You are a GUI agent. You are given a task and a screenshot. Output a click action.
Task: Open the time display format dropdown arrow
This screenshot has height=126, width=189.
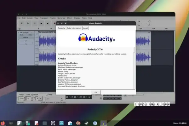[91, 97]
